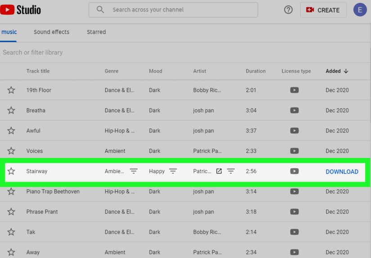
Task: Filter by Stairway's genre icon
Action: [x=134, y=171]
